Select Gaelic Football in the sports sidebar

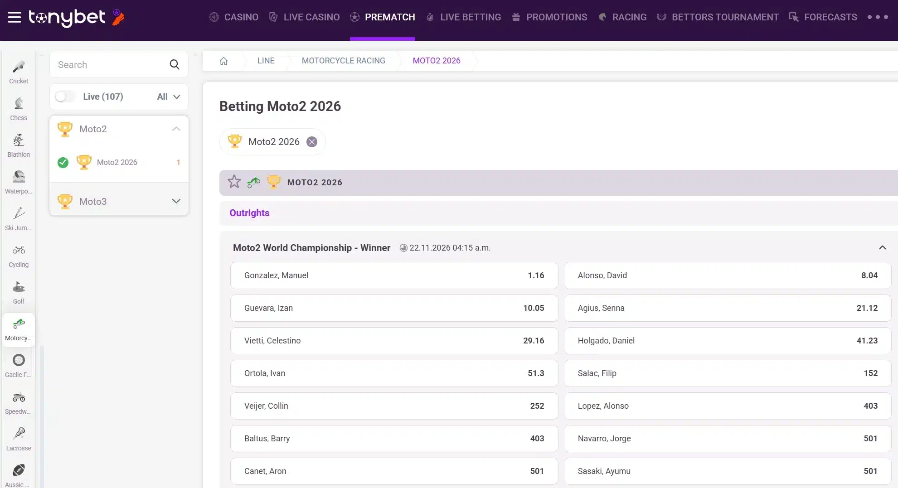point(19,366)
